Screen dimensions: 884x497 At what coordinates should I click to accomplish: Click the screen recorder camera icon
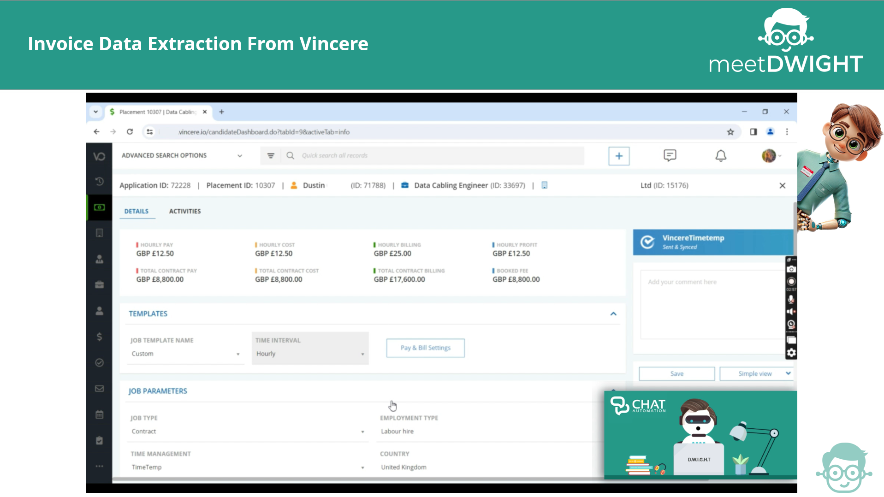[x=791, y=269]
